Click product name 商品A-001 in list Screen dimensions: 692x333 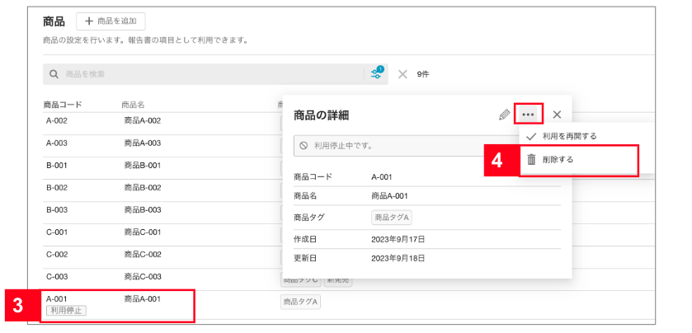(x=143, y=298)
